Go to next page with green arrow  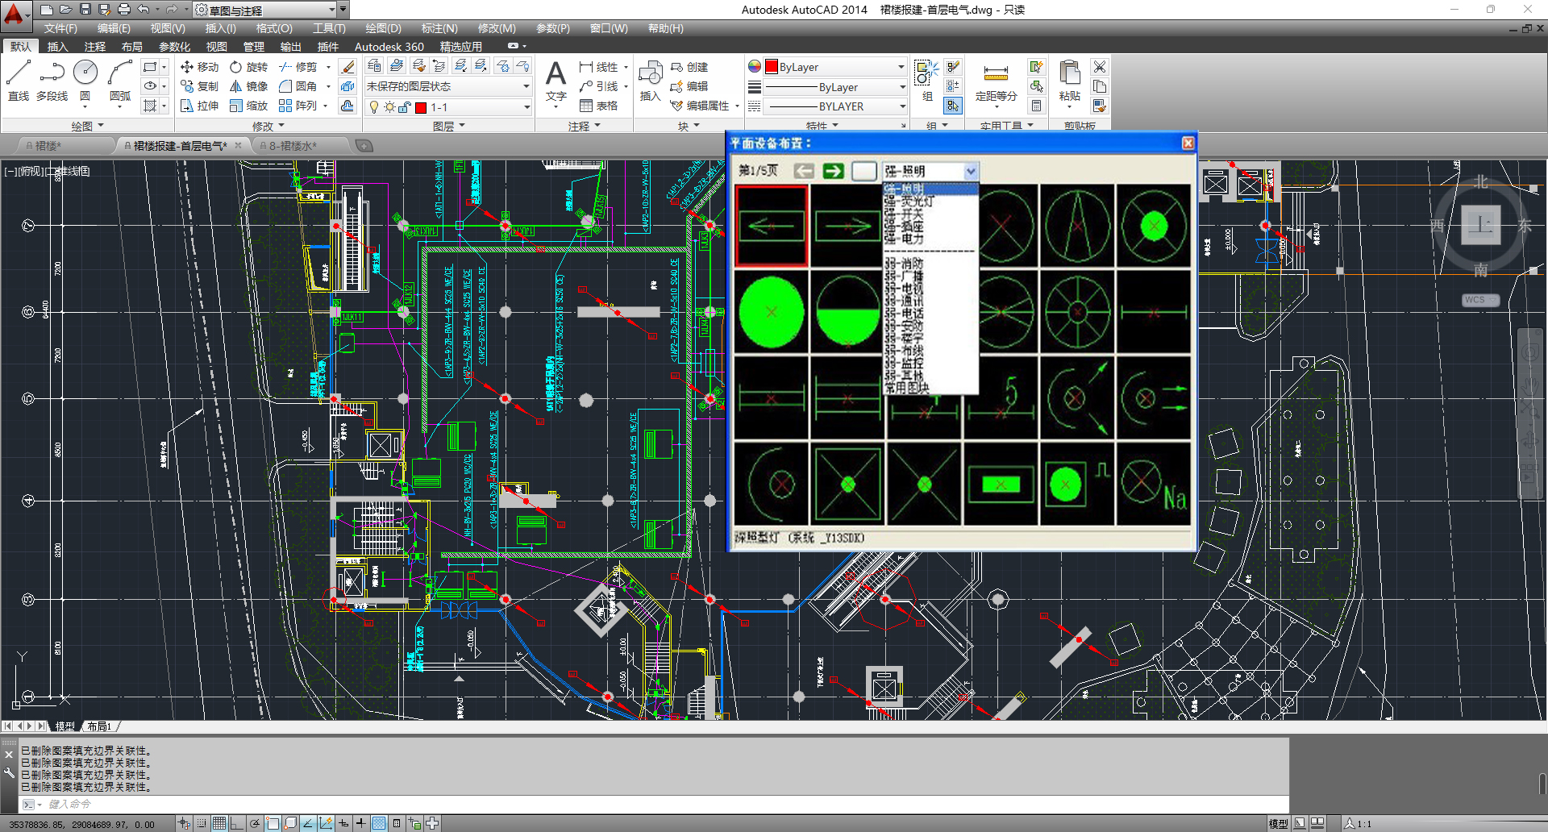click(x=833, y=171)
